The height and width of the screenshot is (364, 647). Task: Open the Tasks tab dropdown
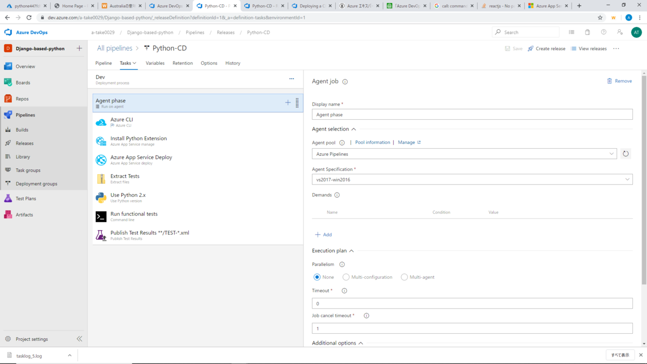[x=128, y=63]
